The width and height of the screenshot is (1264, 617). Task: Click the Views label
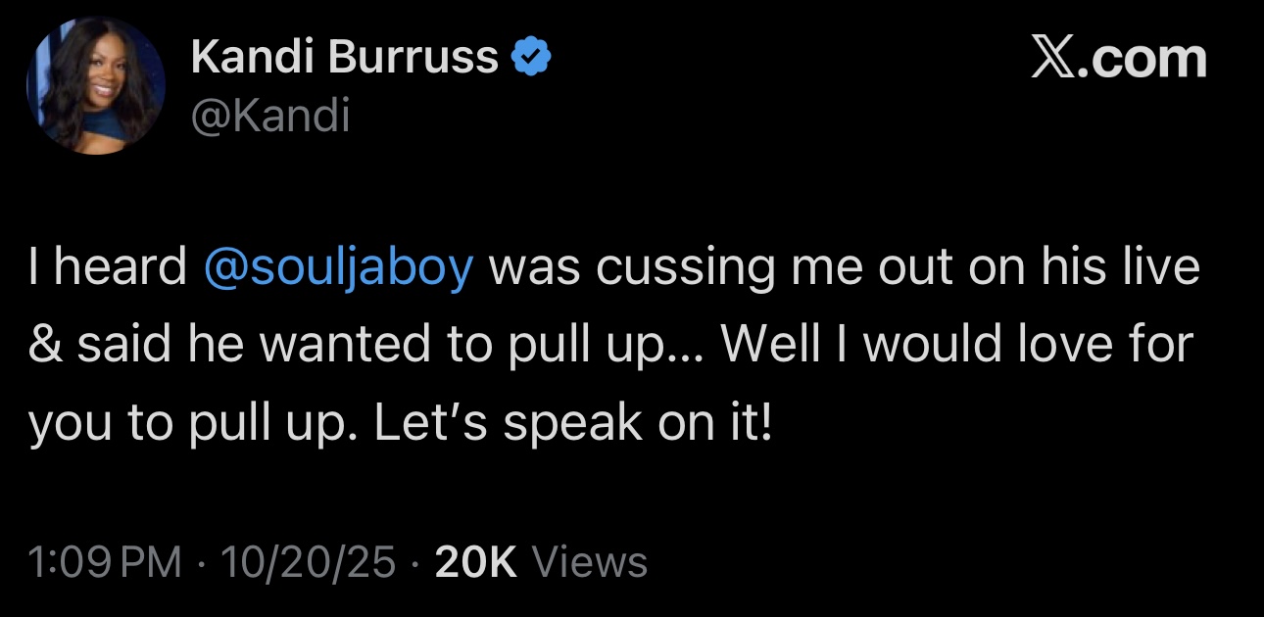click(589, 562)
